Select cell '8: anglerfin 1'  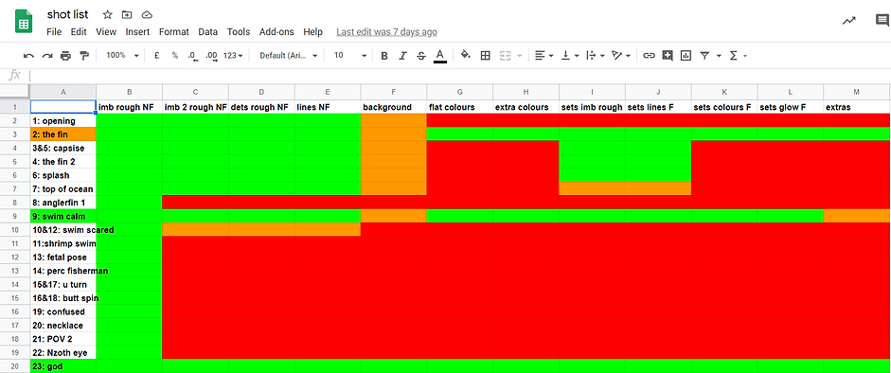[63, 203]
